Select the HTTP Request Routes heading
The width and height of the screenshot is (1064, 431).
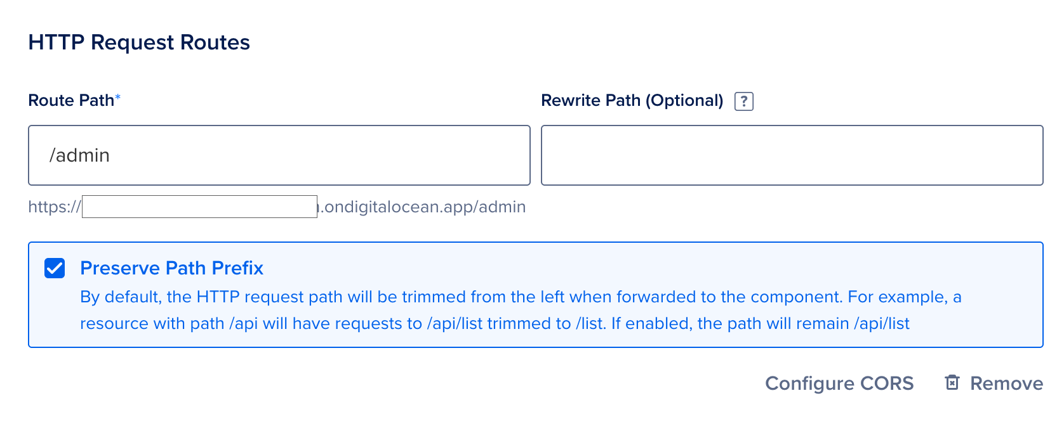(x=138, y=42)
